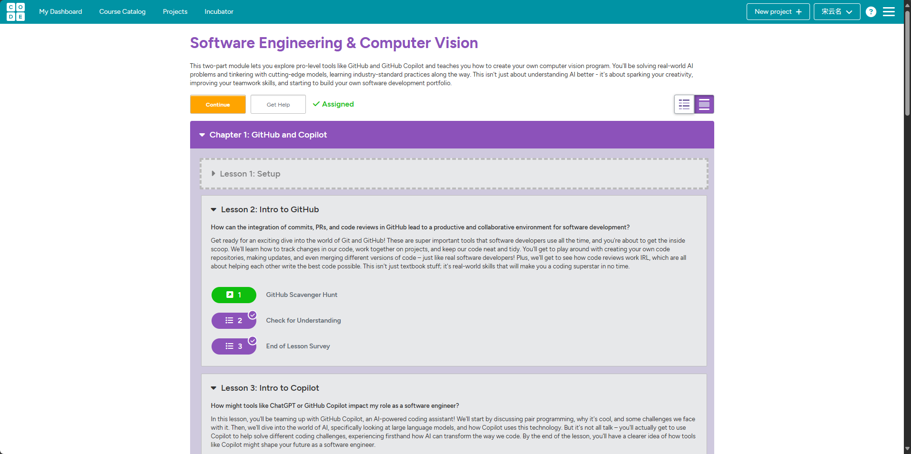Click End of Lesson Survey label
911x454 pixels.
298,346
